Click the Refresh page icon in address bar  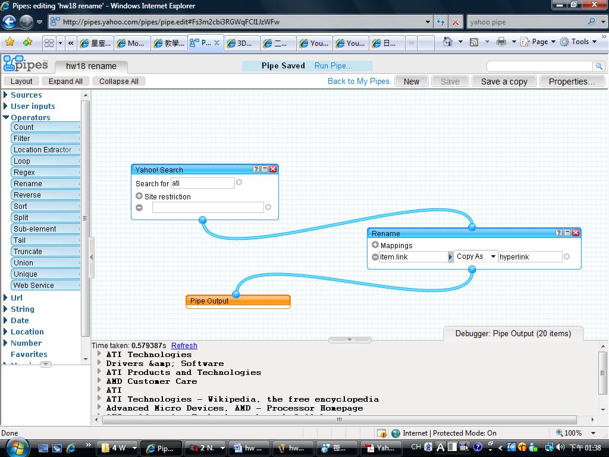click(441, 22)
